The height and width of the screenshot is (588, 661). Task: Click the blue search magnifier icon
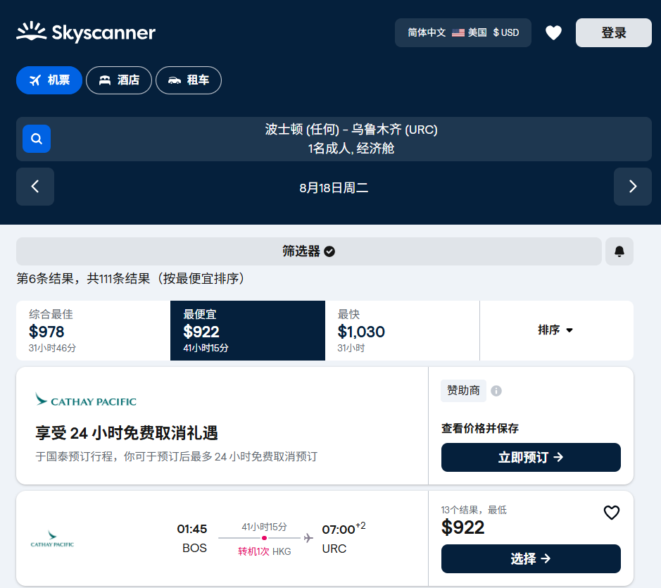click(x=37, y=139)
